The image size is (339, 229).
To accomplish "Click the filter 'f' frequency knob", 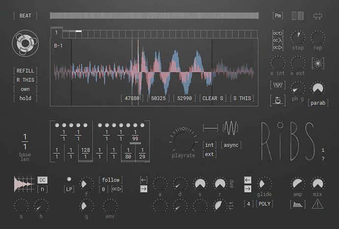I will 86,184.
